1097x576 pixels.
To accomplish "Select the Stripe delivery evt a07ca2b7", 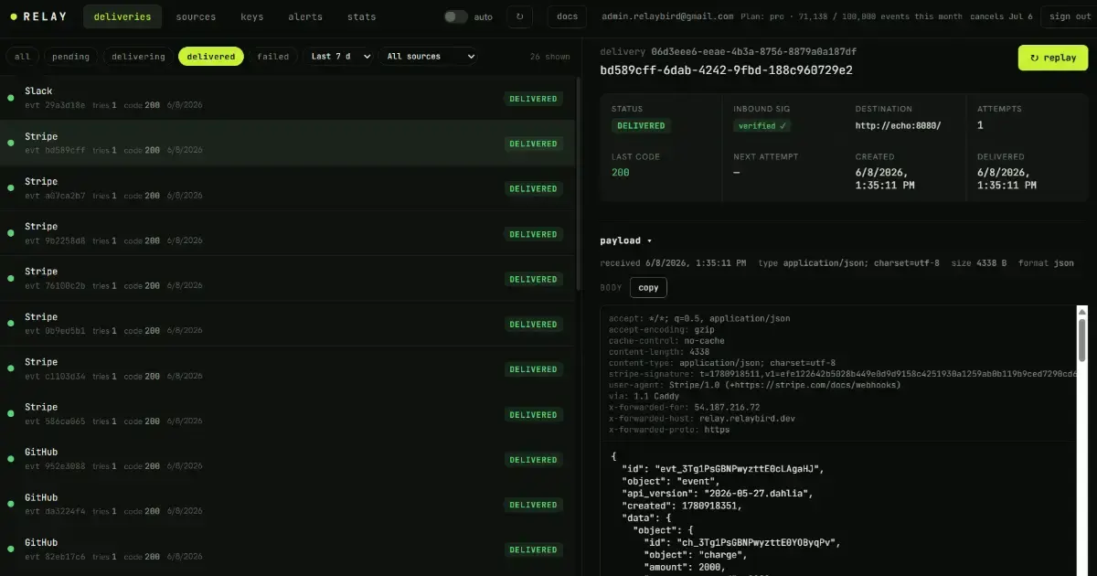I will (x=288, y=188).
